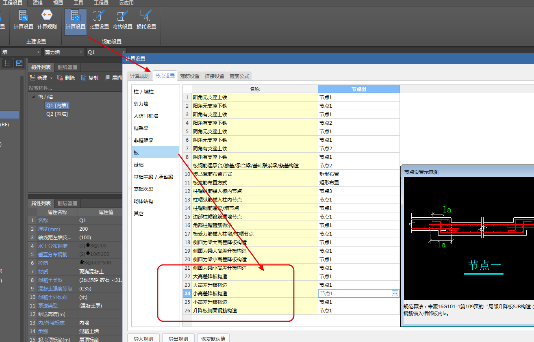Select 非框架梁 category

pos(155,141)
